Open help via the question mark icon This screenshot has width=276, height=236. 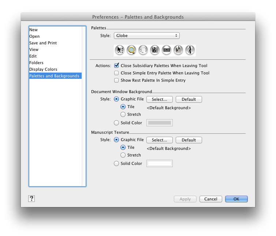[x=31, y=199]
